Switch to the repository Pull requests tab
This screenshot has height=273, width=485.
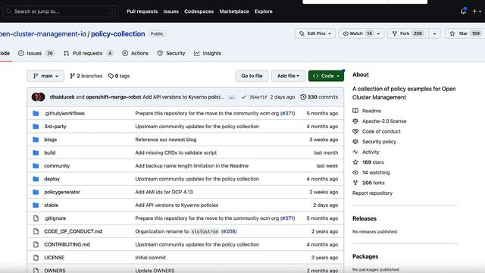point(88,53)
